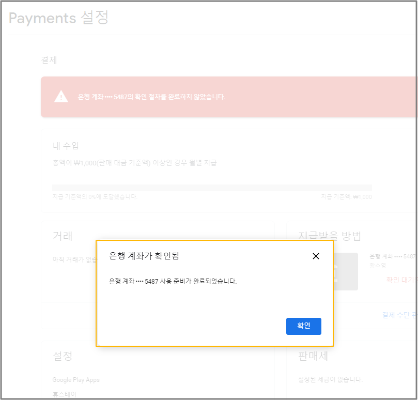418x400 pixels.
Task: Click the red unverified bank account banner text
Action: pyautogui.click(x=151, y=97)
